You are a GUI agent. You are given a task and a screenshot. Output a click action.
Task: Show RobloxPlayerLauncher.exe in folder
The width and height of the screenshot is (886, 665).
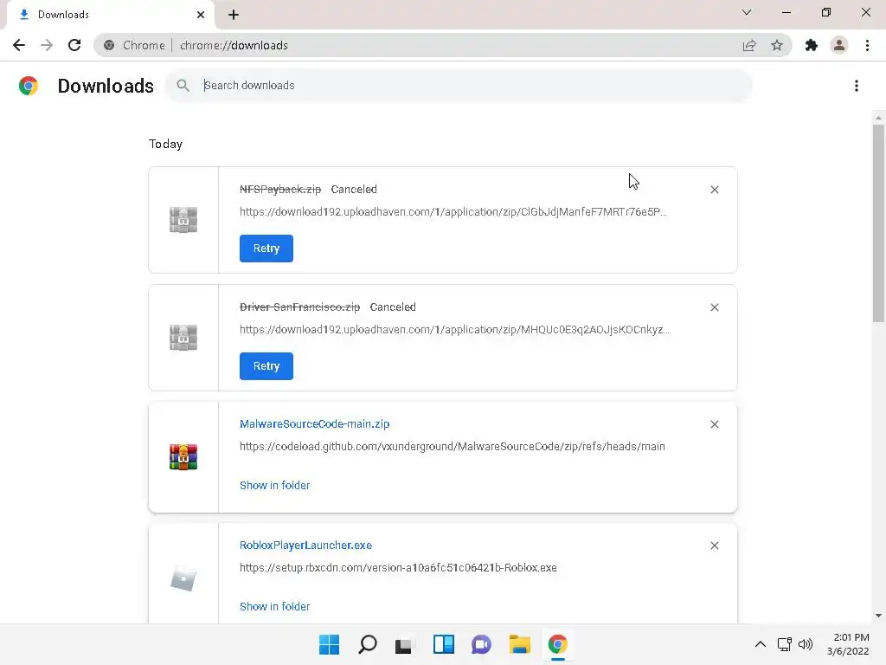[274, 606]
